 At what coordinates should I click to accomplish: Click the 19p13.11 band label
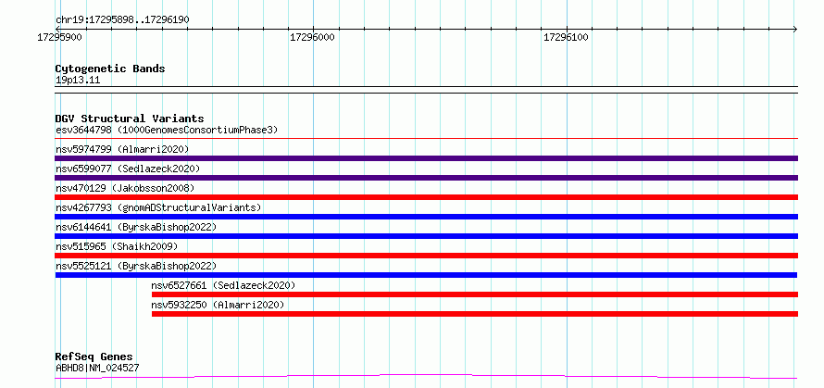78,81
